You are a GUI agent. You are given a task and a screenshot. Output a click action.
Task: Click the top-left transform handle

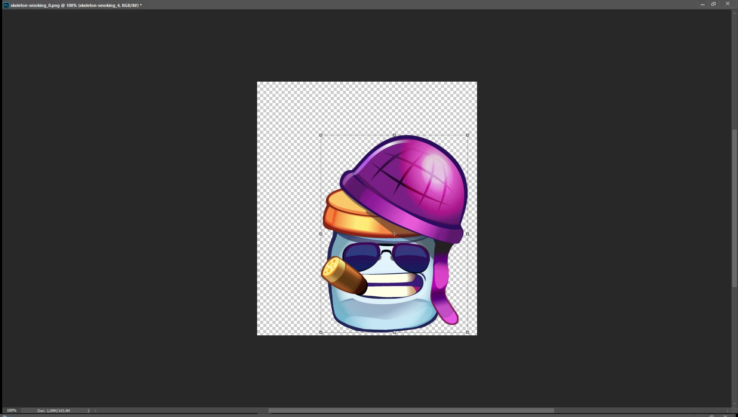coord(321,135)
